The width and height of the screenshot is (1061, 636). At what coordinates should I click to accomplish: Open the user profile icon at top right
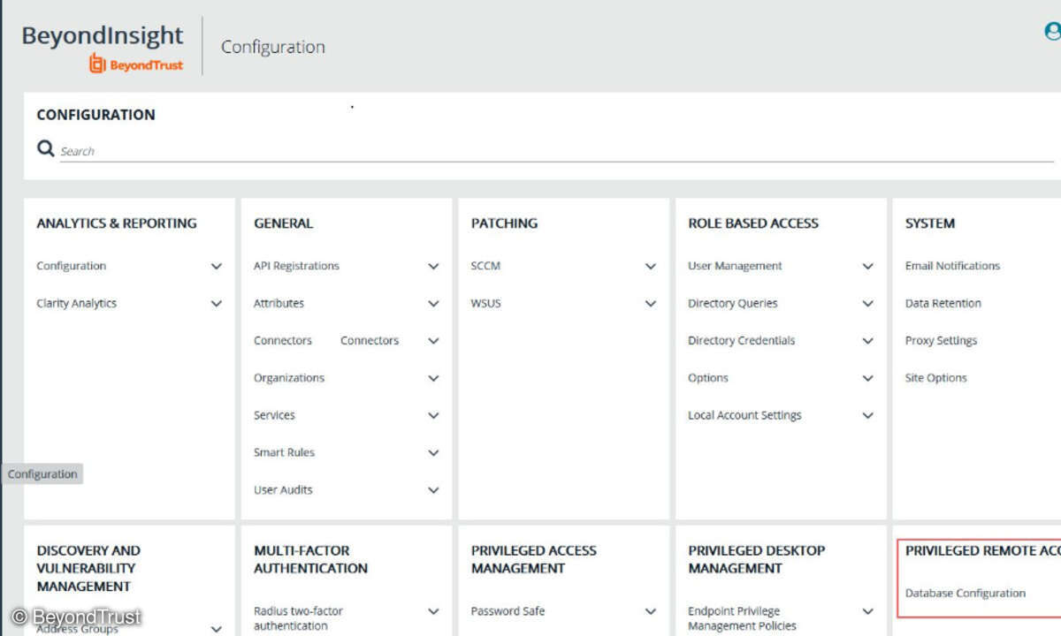pos(1053,32)
